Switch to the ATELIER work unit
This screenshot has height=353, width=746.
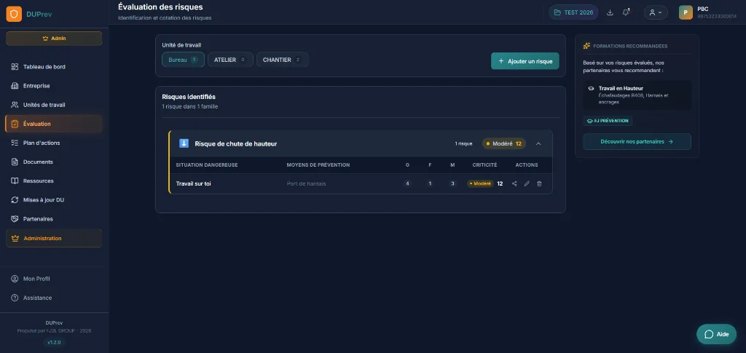[229, 60]
